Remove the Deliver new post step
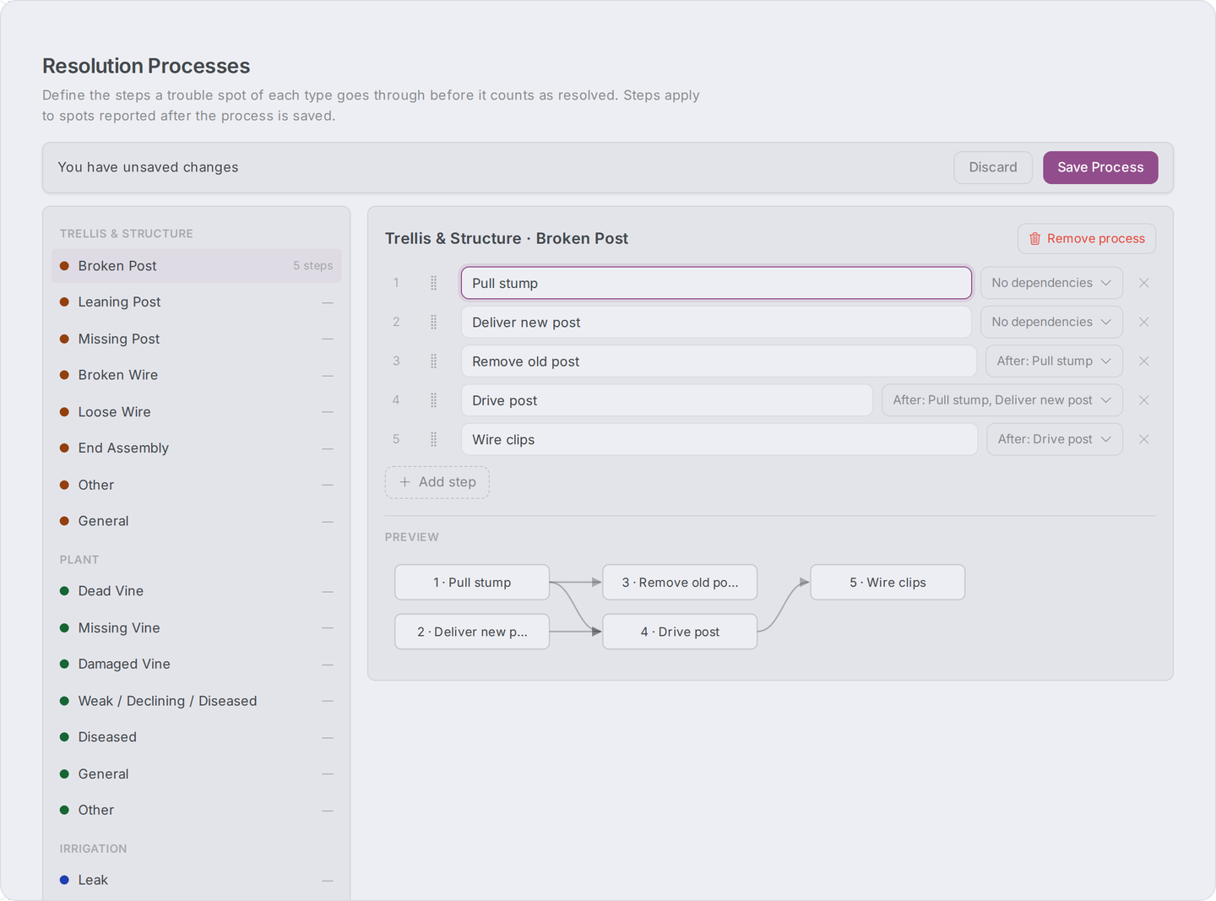The width and height of the screenshot is (1216, 901). point(1143,322)
